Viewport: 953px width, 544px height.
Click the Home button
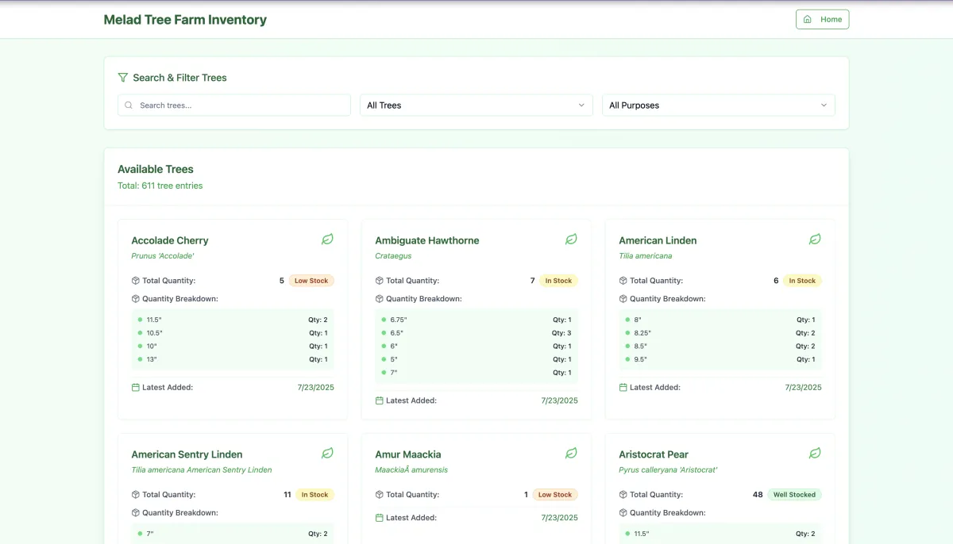822,19
